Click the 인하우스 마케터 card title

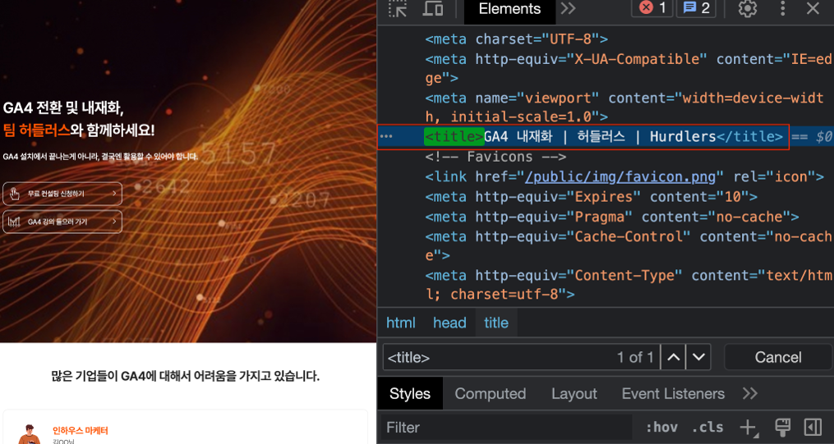tap(81, 430)
